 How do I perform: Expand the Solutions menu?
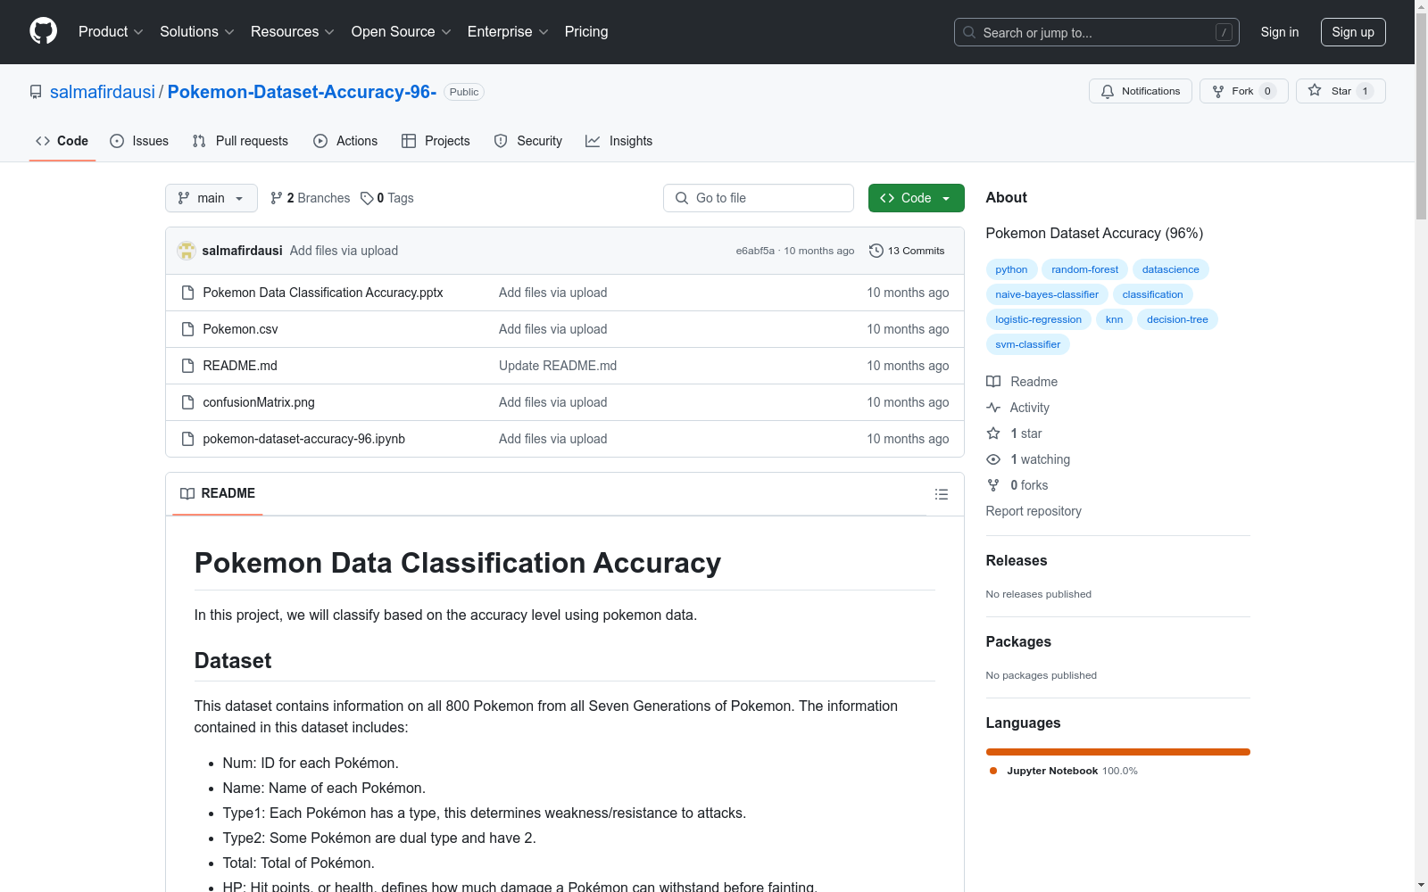(x=196, y=32)
